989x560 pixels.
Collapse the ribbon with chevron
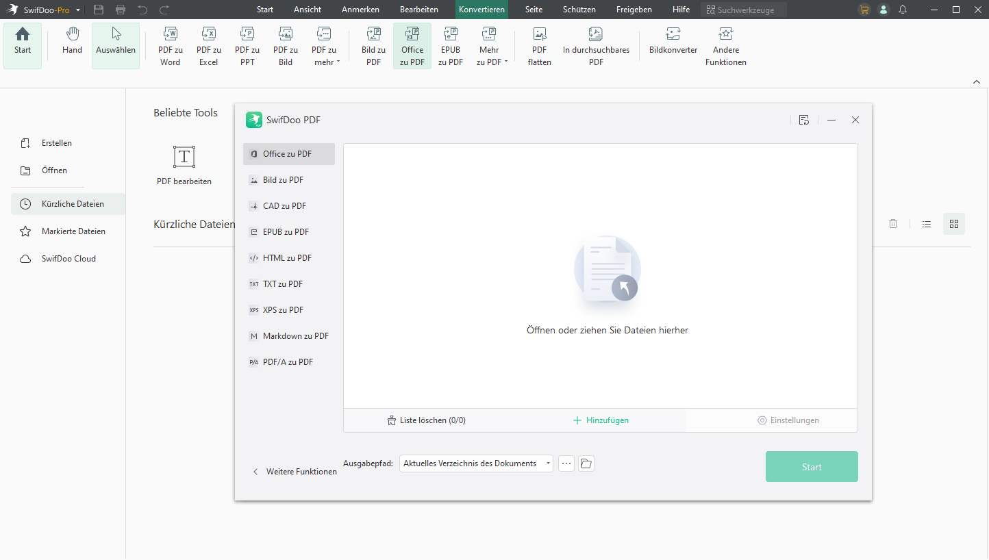[x=977, y=82]
